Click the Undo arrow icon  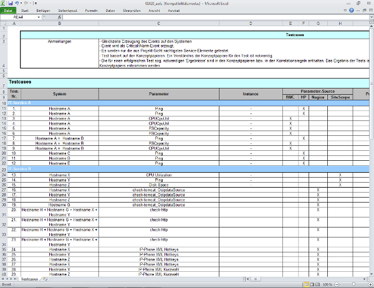[x=17, y=3]
